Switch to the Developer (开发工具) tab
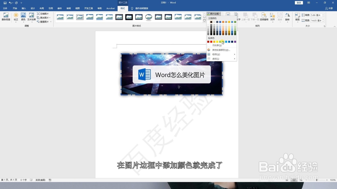Screen dimensions: 337x189 pyautogui.click(x=89, y=8)
